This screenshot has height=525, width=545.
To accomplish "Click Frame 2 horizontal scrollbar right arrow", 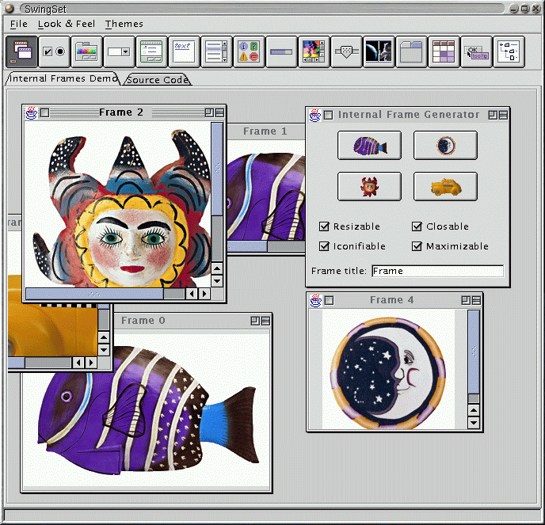I will (204, 294).
